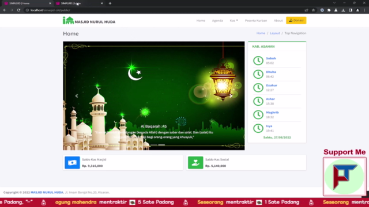Bookmark this page with the star icon
The height and width of the screenshot is (207, 369).
tap(314, 10)
